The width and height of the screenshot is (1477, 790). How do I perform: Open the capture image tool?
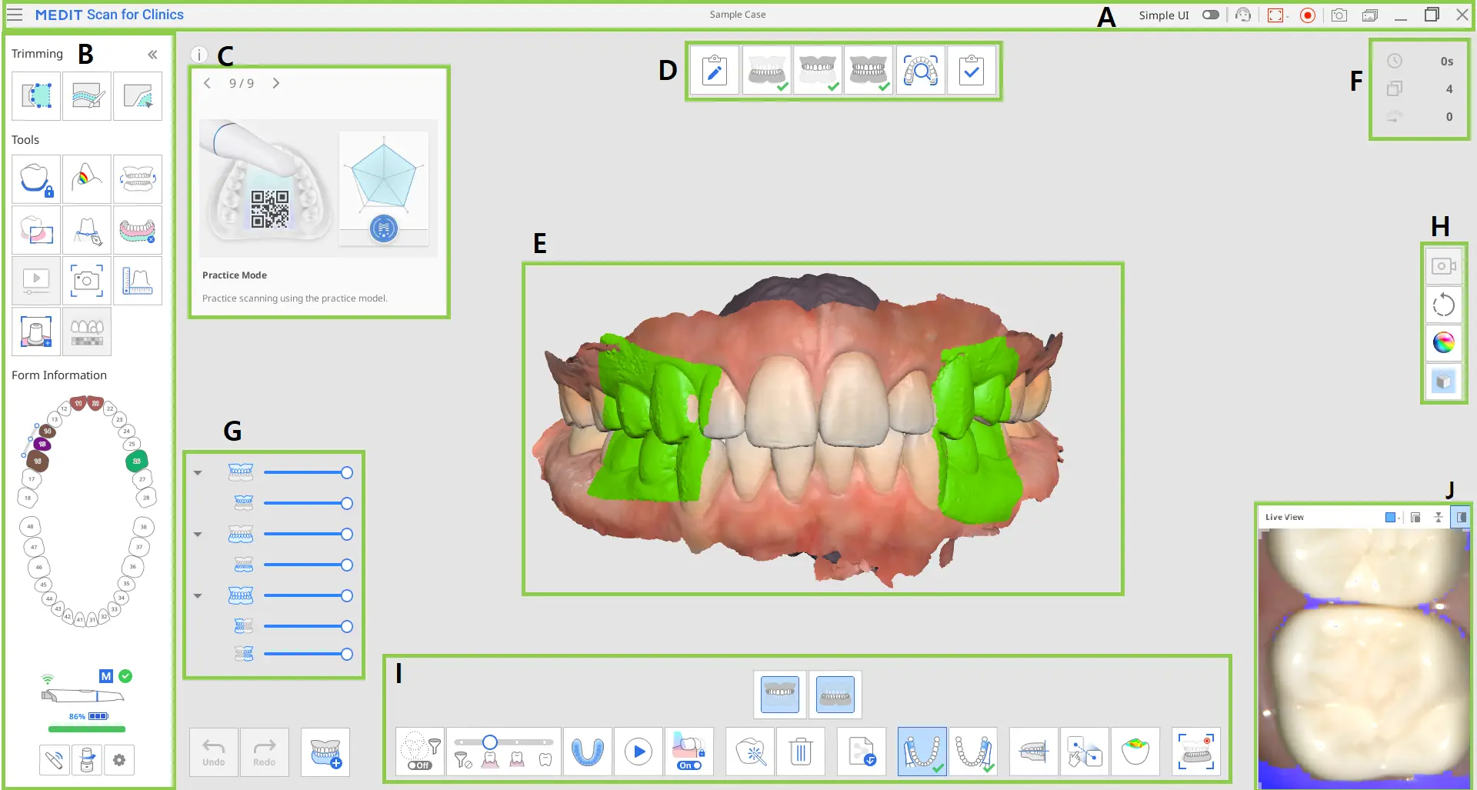(87, 281)
